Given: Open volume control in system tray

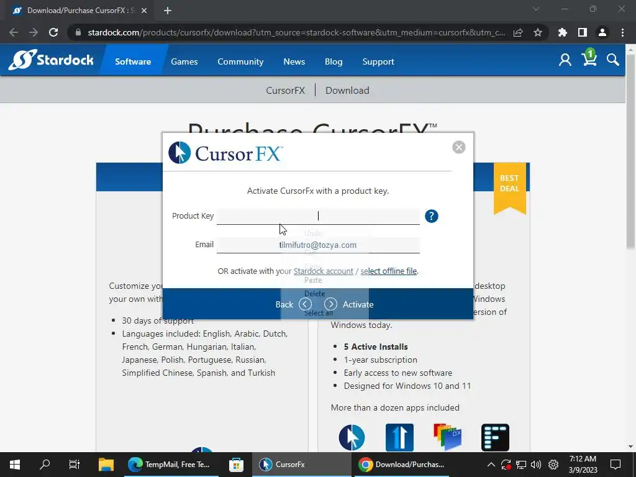Looking at the screenshot, I should (536, 465).
